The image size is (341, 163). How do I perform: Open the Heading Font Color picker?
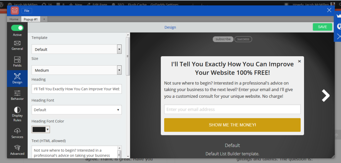click(41, 129)
